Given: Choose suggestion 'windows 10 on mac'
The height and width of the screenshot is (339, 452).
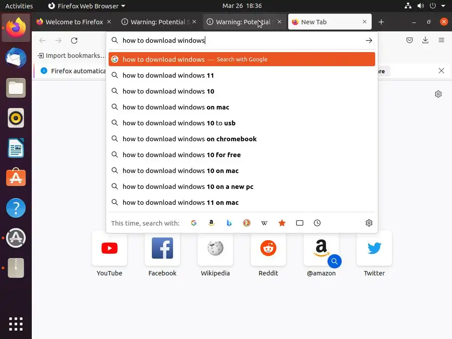Looking at the screenshot, I should click(242, 170).
